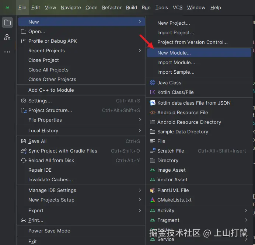Select Import Module... entry
This screenshot has height=245, width=255.
[199, 62]
